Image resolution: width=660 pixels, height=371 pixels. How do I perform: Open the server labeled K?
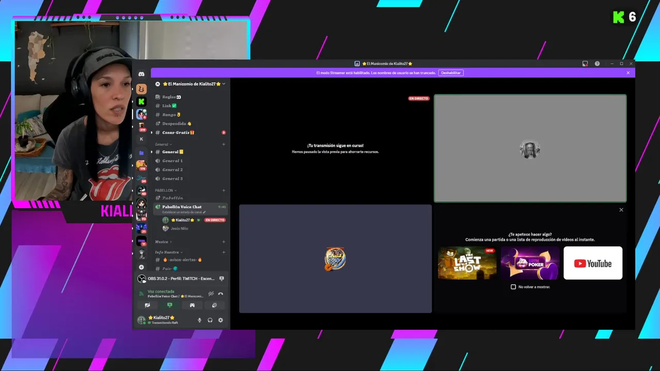141,139
